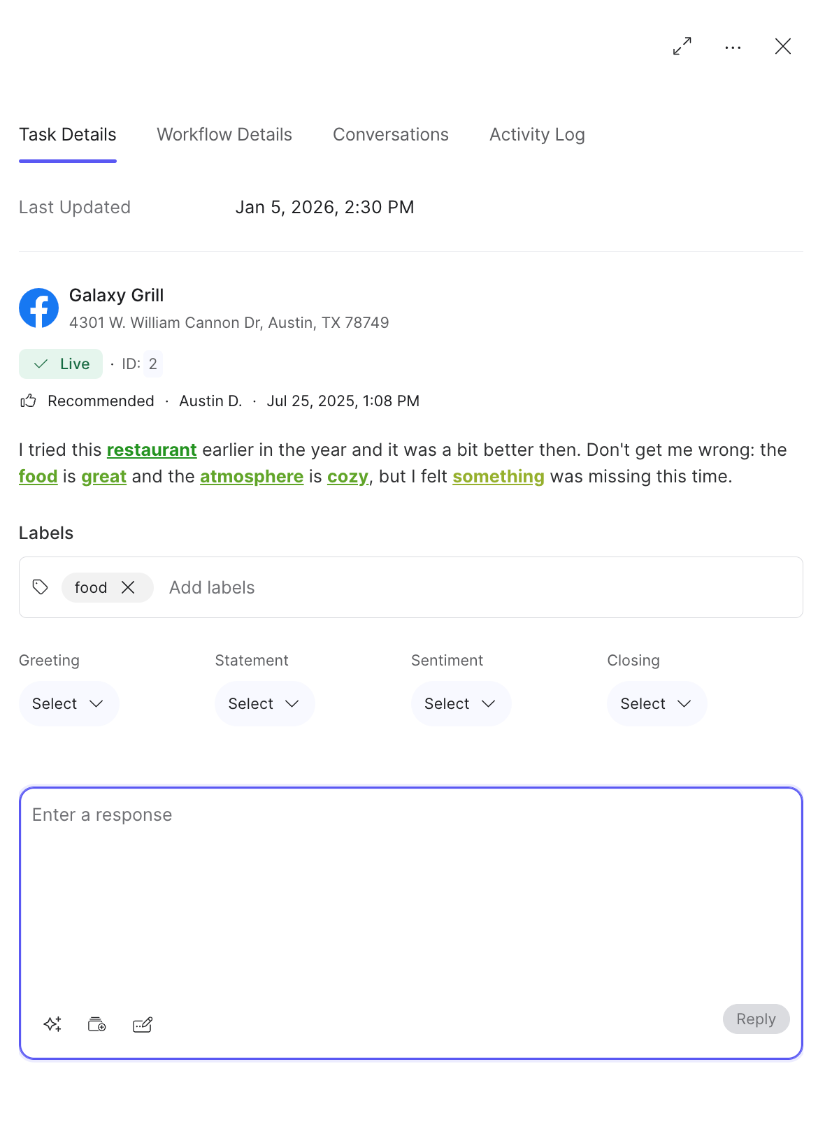The width and height of the screenshot is (825, 1127).
Task: Expand the panel to full view
Action: (x=682, y=46)
